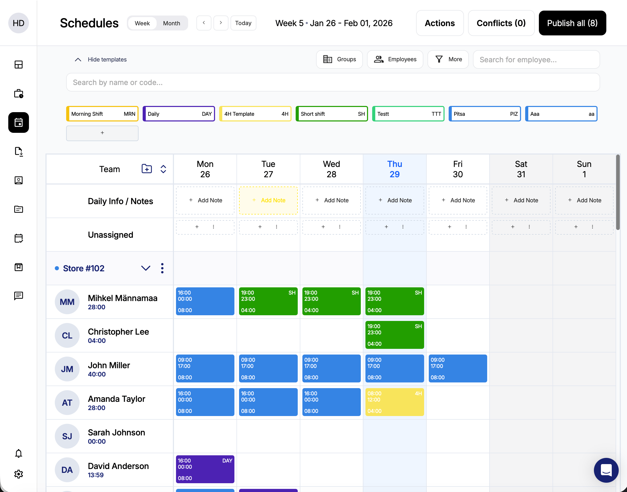Screen dimensions: 627x492
Task: Select the active schedule calendar sidebar icon
Action: (18, 122)
